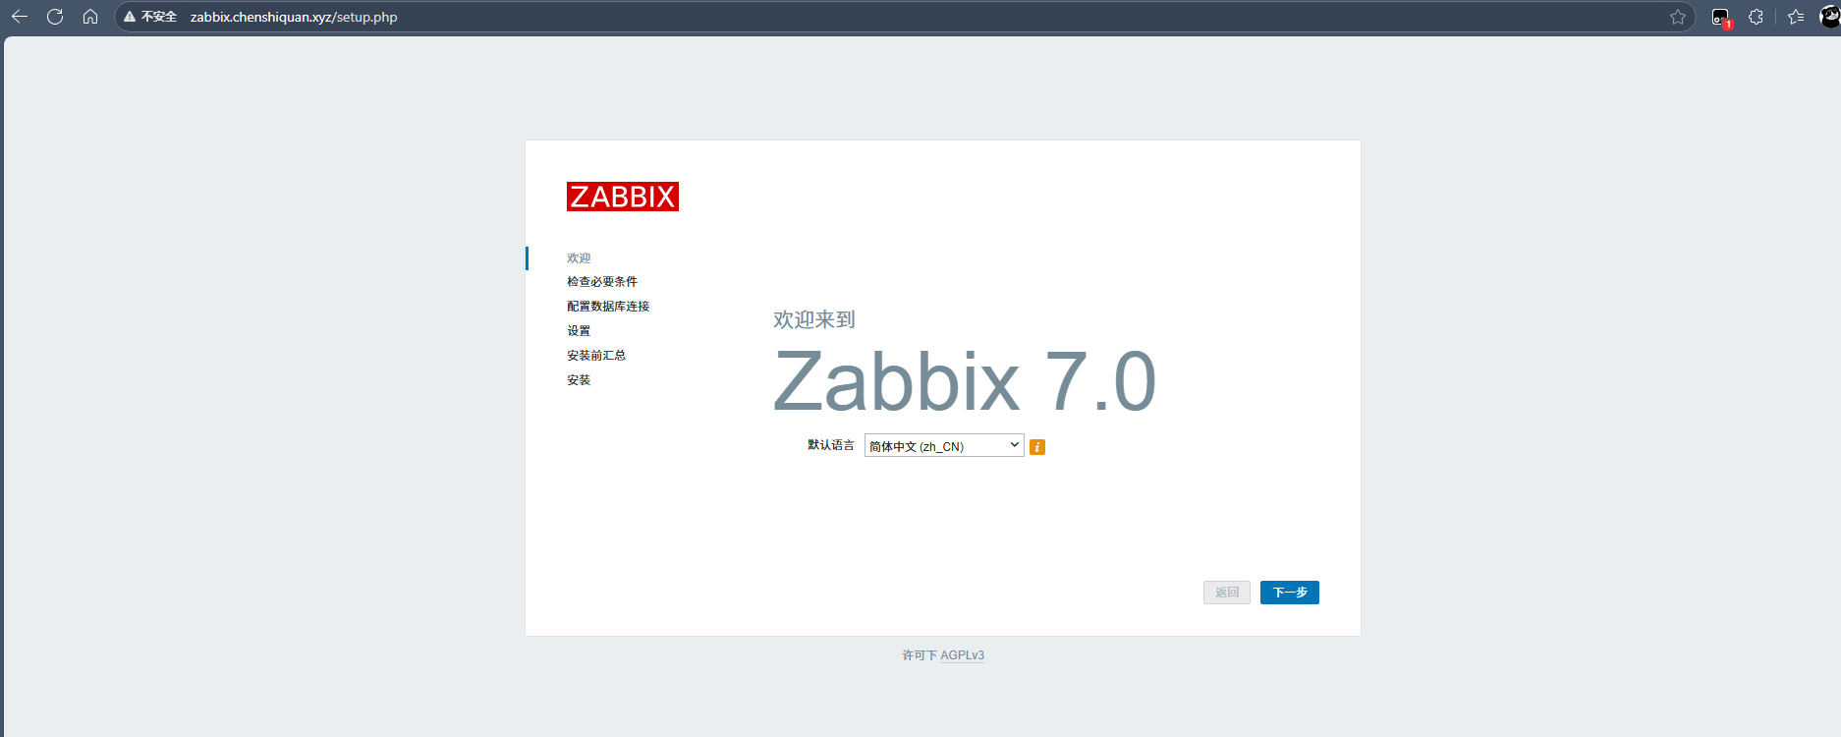Open the extension icon with red badge
This screenshot has width=1841, height=737.
point(1721,18)
